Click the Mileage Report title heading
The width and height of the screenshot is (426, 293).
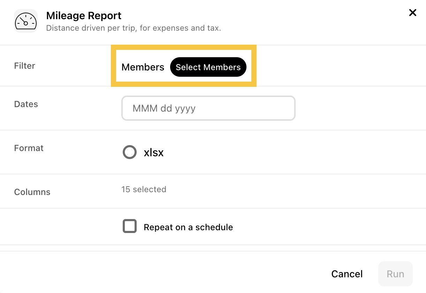tap(84, 16)
